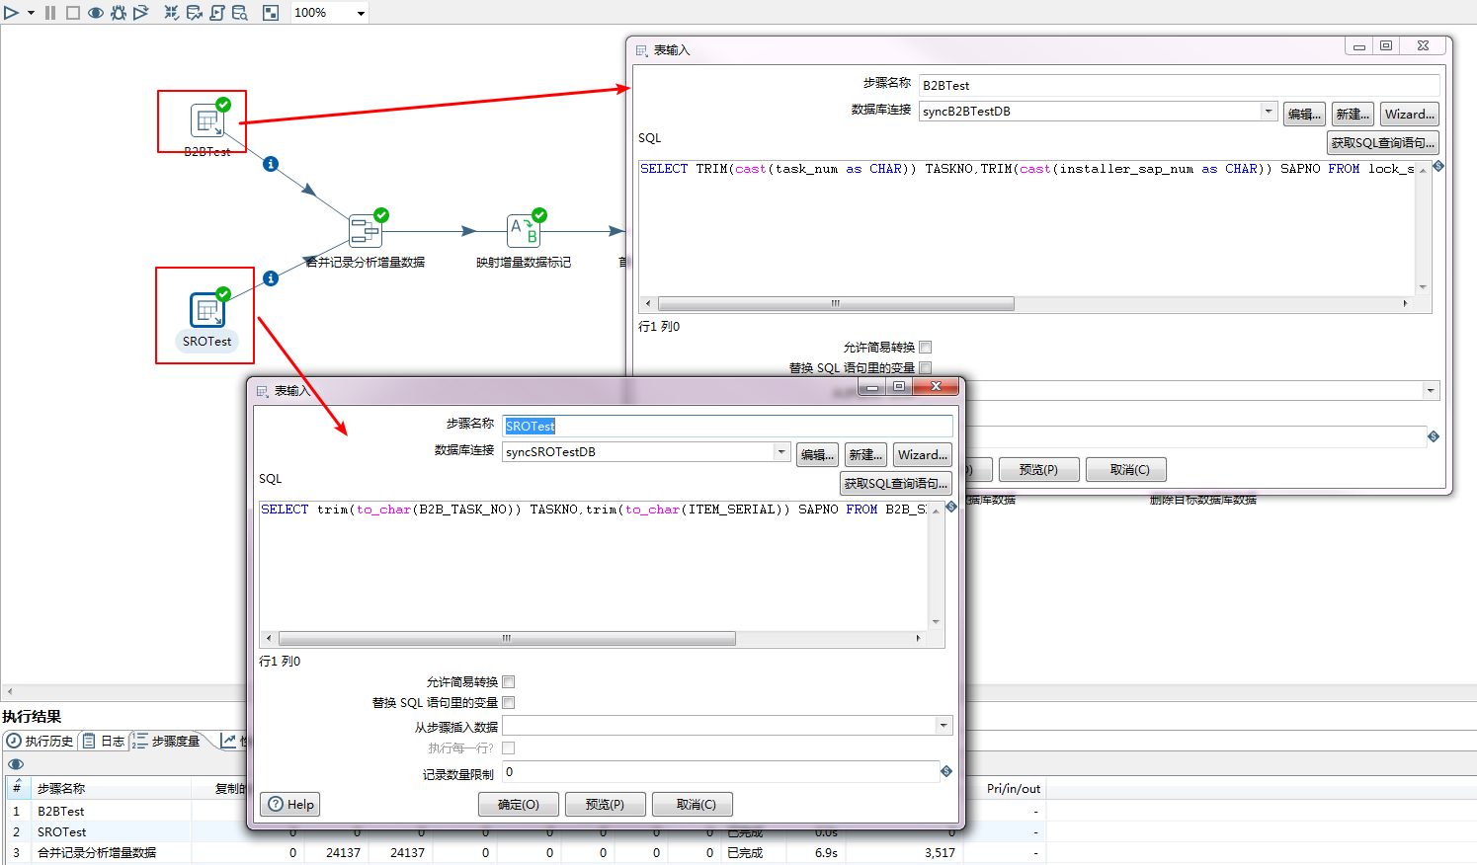Click the eye icon in the step metrics panel
Viewport: 1477px width, 865px height.
click(x=15, y=764)
